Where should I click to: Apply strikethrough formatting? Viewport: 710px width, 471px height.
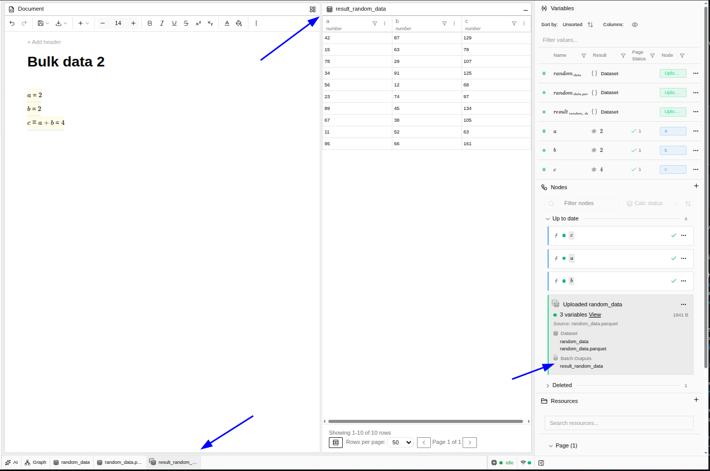(x=186, y=23)
